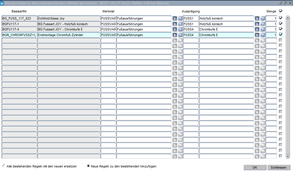This screenshot has height=171, width=293.
Task: Click the scrollbar up arrow
Action: tap(287, 18)
